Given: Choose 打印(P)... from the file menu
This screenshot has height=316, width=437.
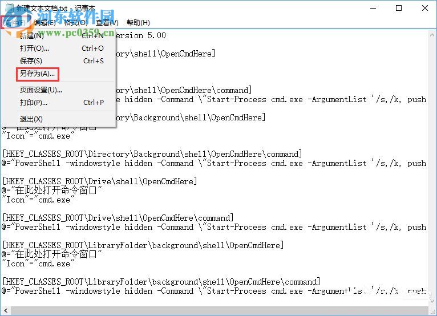Looking at the screenshot, I should [x=62, y=103].
